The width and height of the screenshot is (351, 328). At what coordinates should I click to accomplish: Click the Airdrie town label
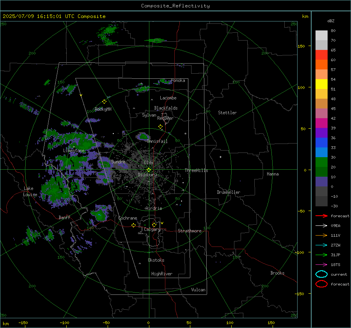point(154,208)
